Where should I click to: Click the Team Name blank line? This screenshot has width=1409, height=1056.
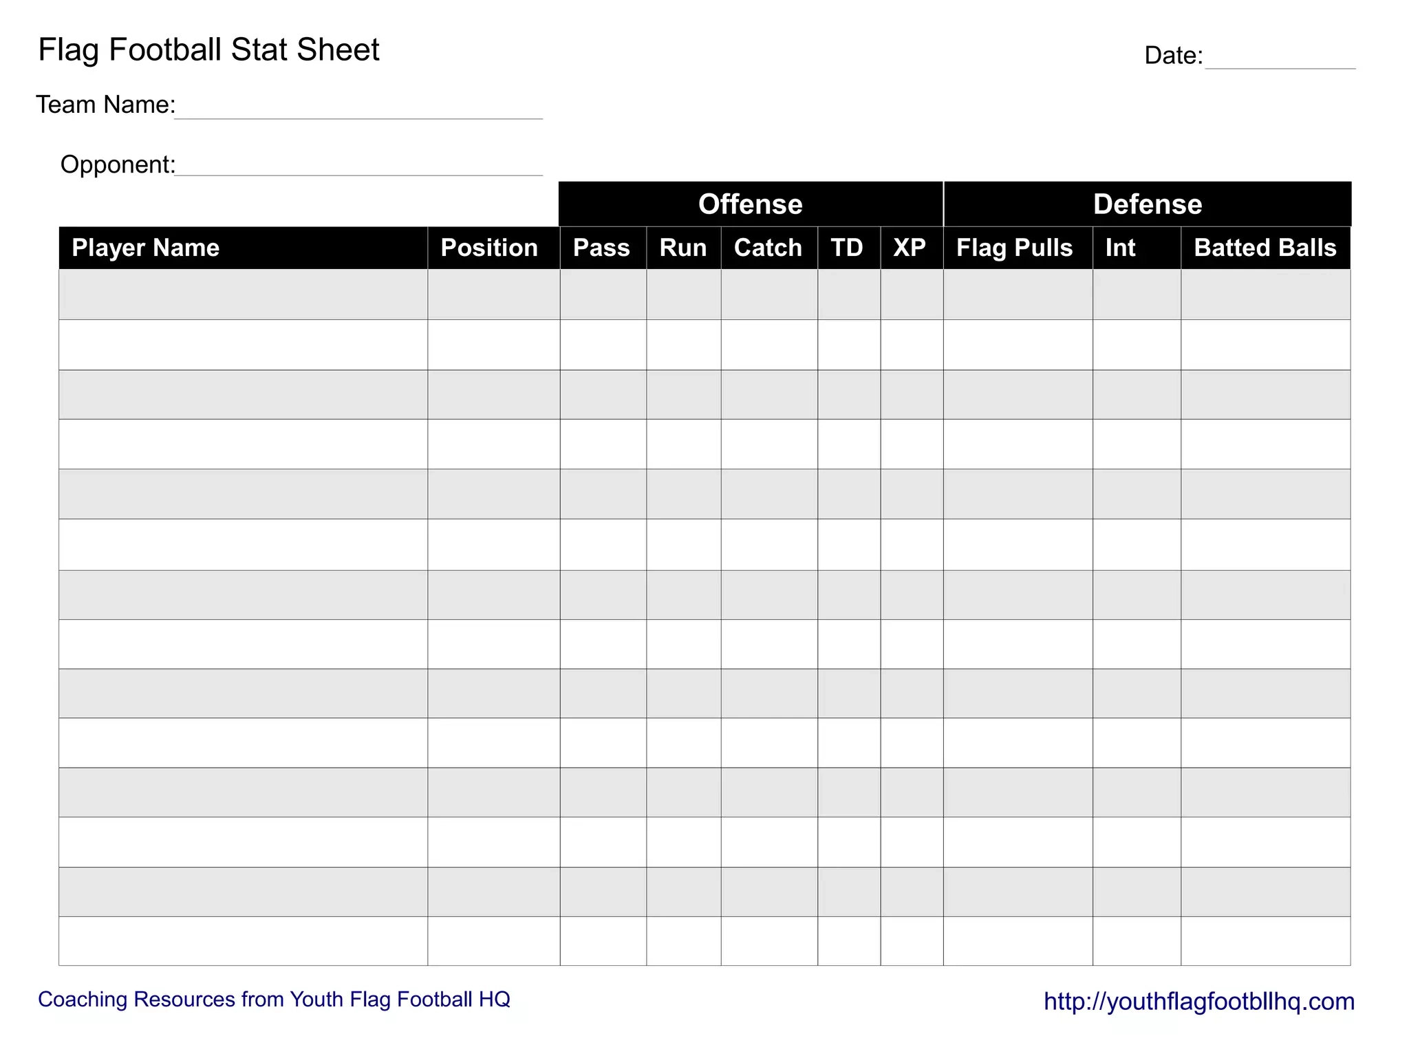click(358, 109)
